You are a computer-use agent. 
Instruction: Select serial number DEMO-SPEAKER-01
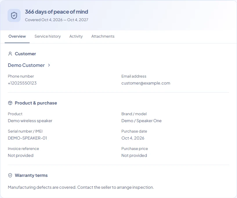click(x=27, y=138)
